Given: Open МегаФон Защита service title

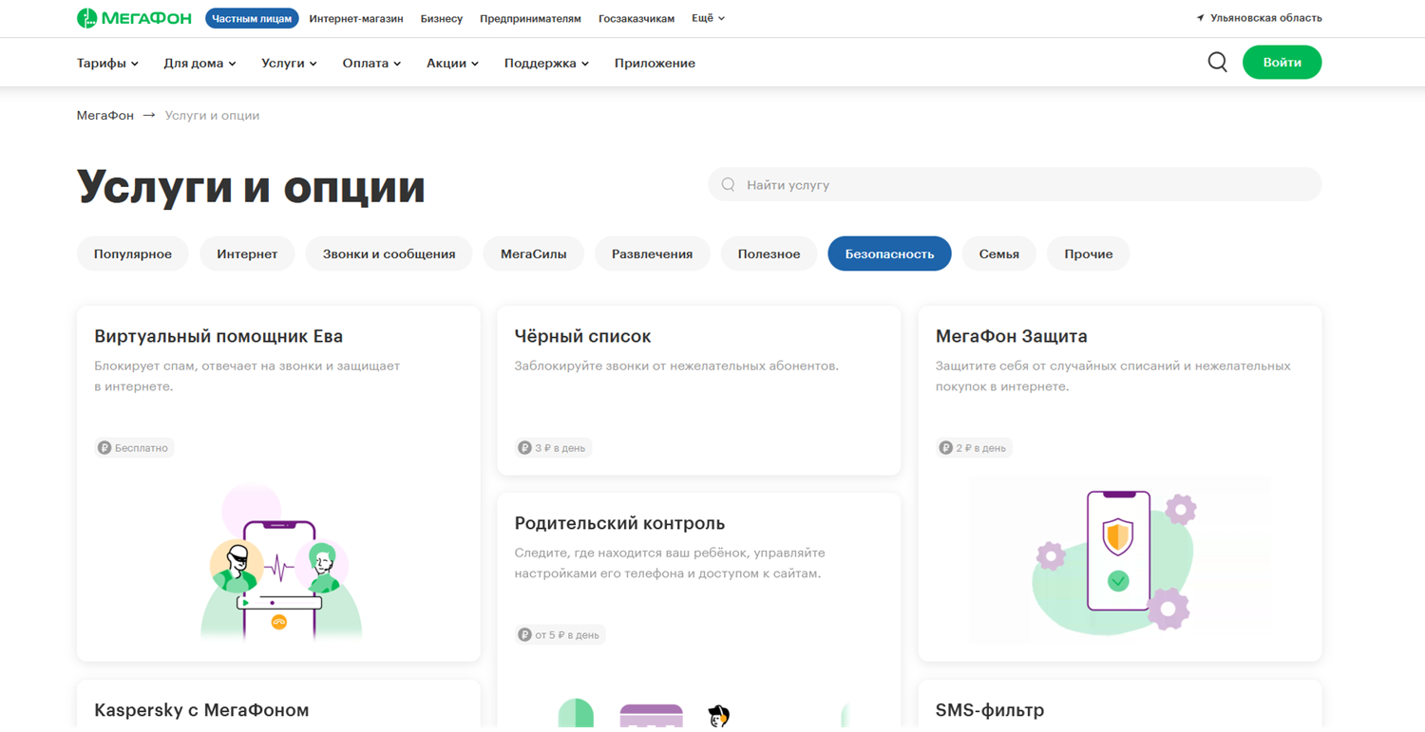Looking at the screenshot, I should 1011,336.
